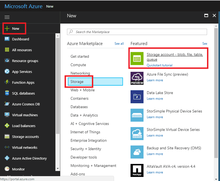Click the All resources grid icon
Screen dimensions: 220x181
[x=7, y=50]
